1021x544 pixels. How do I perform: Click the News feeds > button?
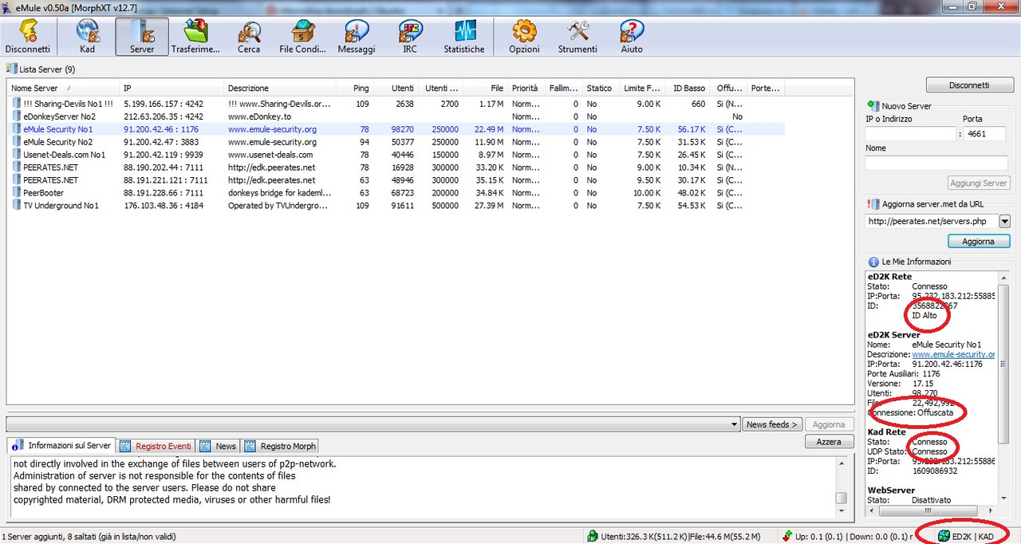[771, 424]
